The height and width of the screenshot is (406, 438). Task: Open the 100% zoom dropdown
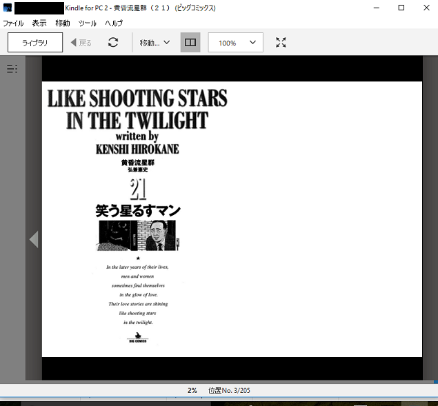235,43
